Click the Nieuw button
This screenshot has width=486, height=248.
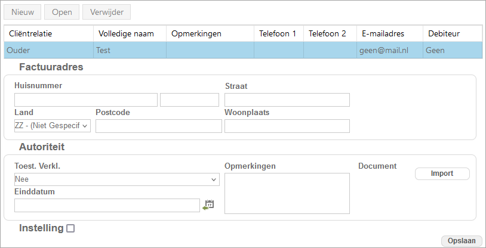pos(23,12)
